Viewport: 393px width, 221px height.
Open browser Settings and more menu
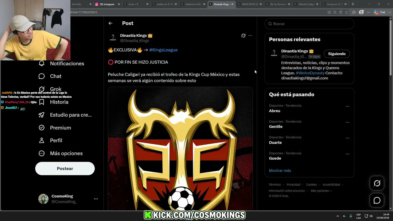pyautogui.click(x=369, y=12)
